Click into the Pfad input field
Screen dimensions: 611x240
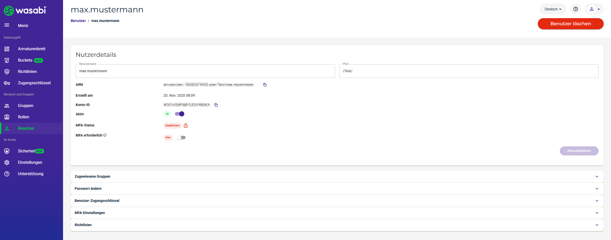click(469, 71)
